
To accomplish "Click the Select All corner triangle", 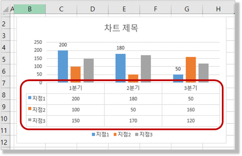I will pos(6,9).
